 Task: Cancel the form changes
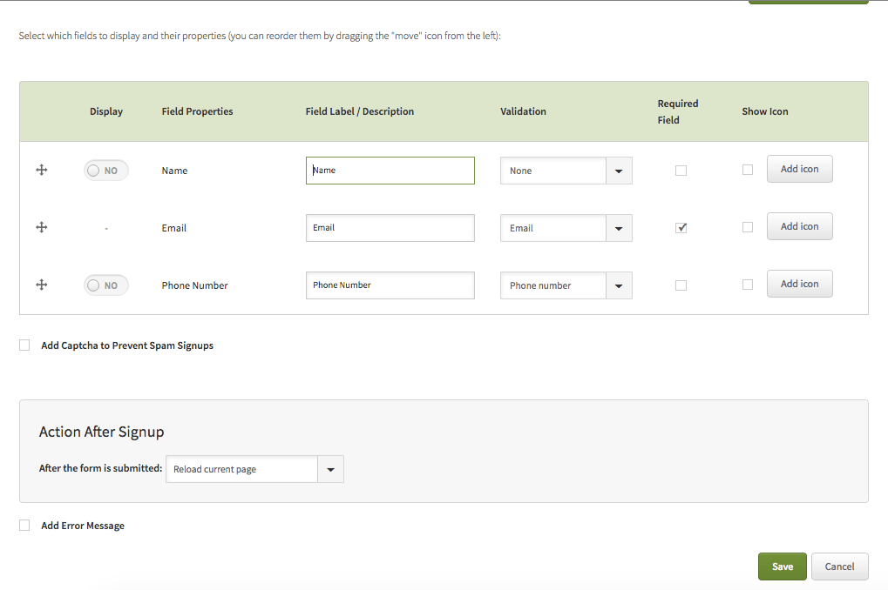click(x=839, y=567)
